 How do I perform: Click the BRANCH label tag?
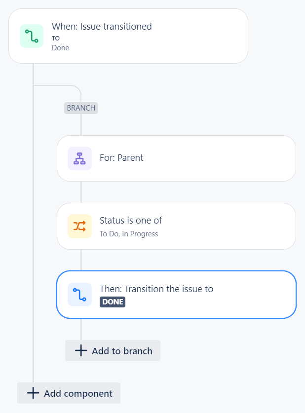pos(81,108)
